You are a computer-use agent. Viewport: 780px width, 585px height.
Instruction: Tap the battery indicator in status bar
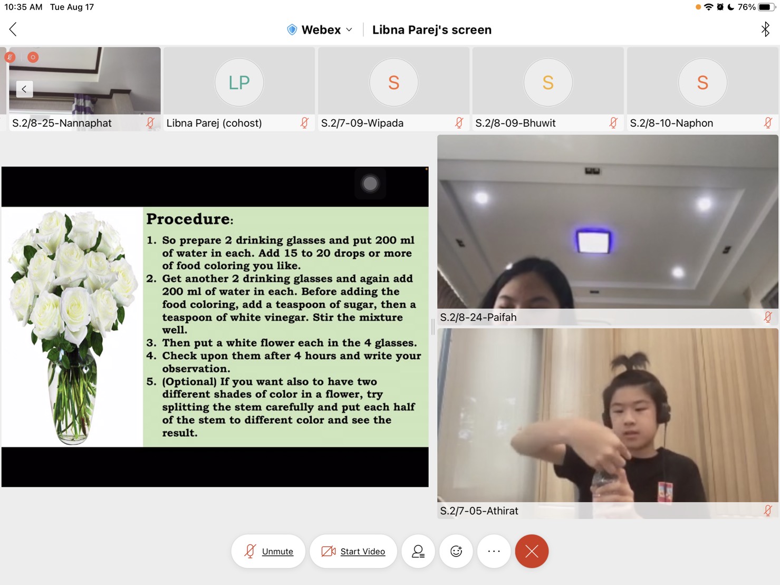pos(766,7)
